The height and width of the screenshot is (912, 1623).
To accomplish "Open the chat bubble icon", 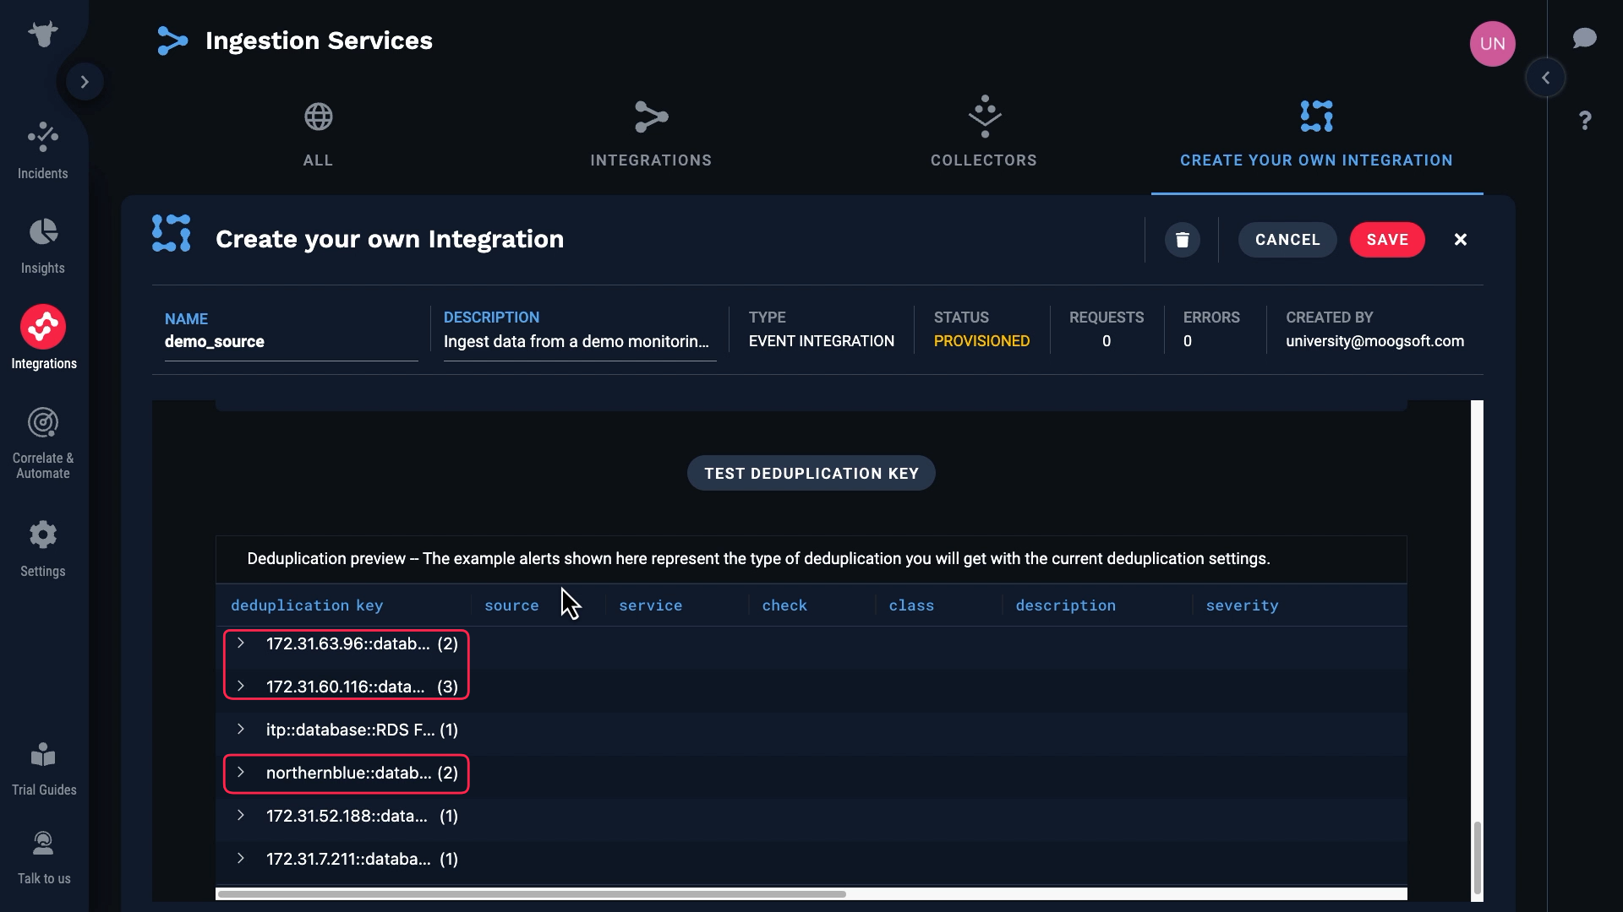I will tap(1584, 38).
